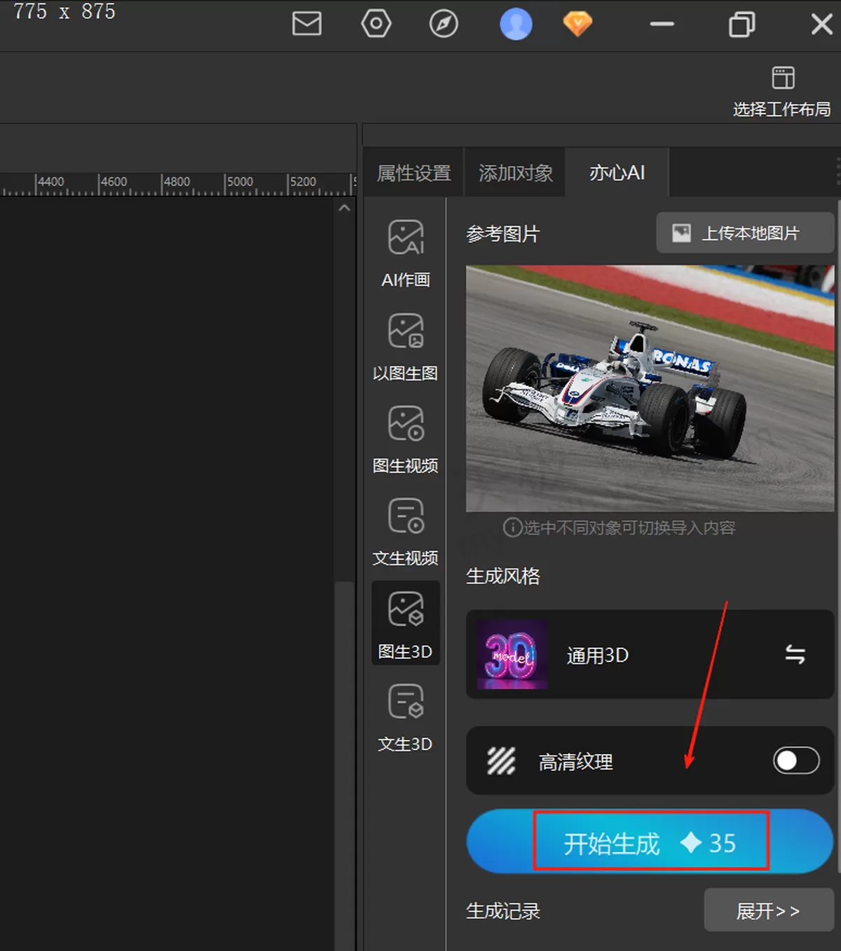Click the blue user avatar
This screenshot has height=951, width=841.
(516, 24)
